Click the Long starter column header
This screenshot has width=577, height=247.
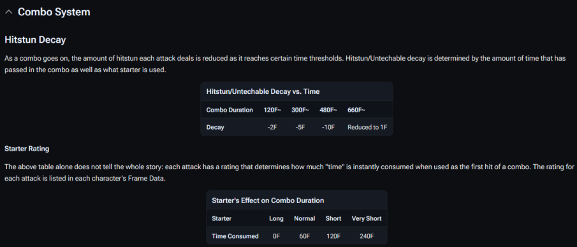pos(276,219)
